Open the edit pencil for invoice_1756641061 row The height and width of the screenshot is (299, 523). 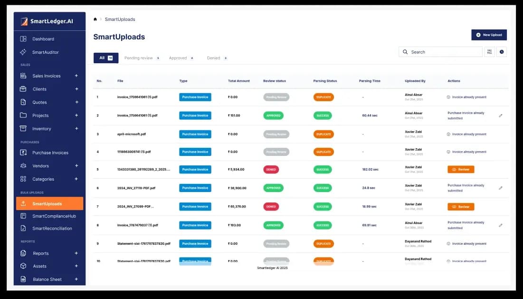point(500,115)
